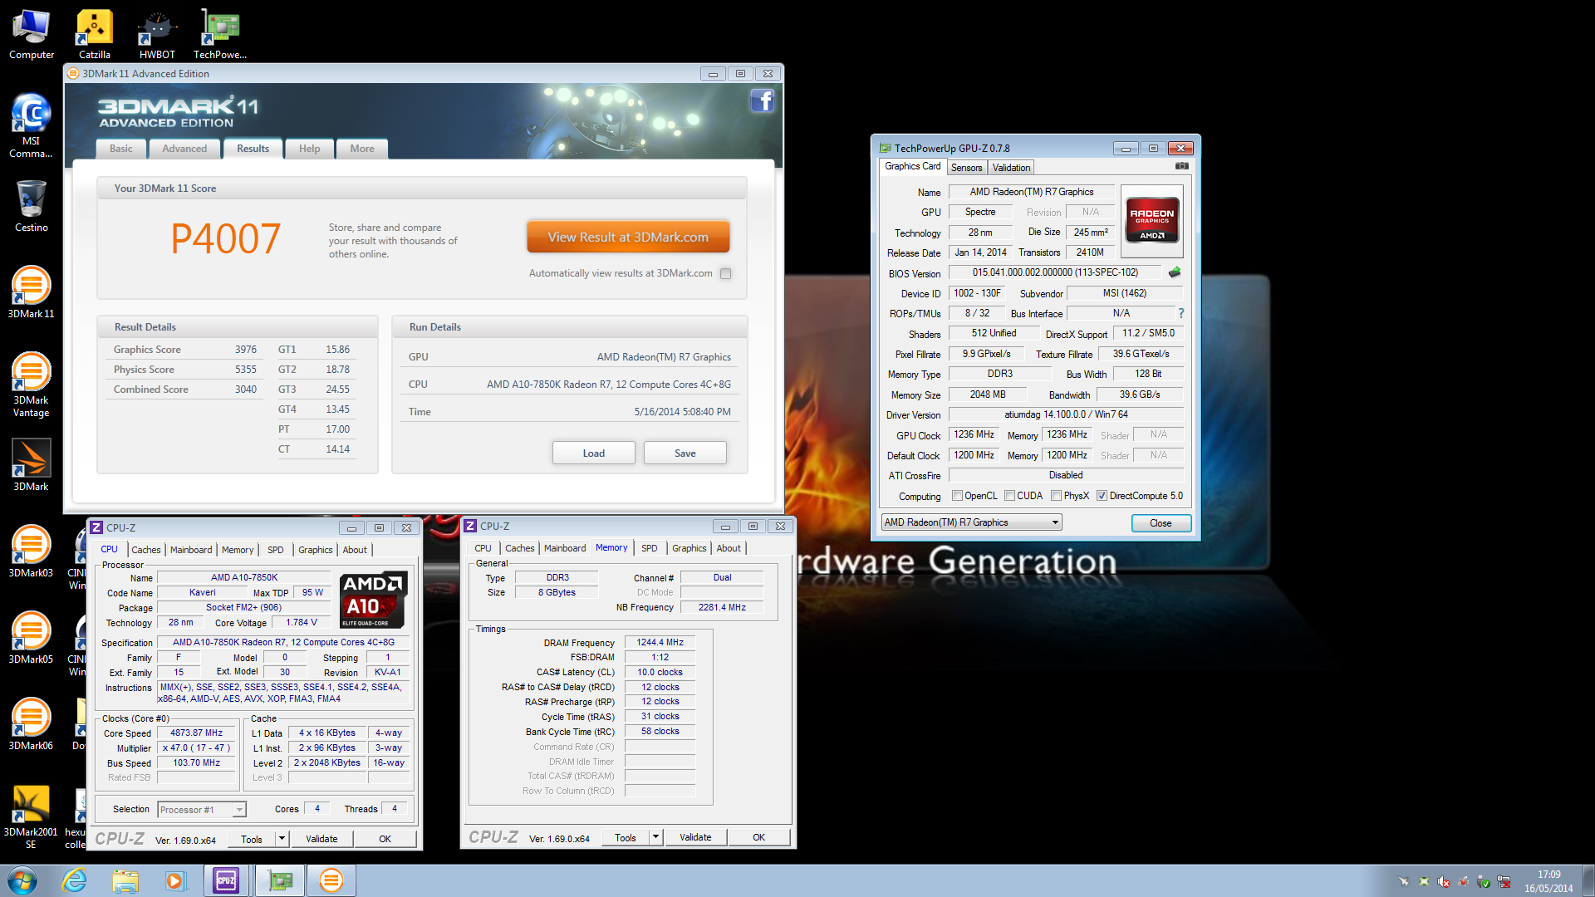Open the Help tab in 3DMark 11

pos(309,149)
